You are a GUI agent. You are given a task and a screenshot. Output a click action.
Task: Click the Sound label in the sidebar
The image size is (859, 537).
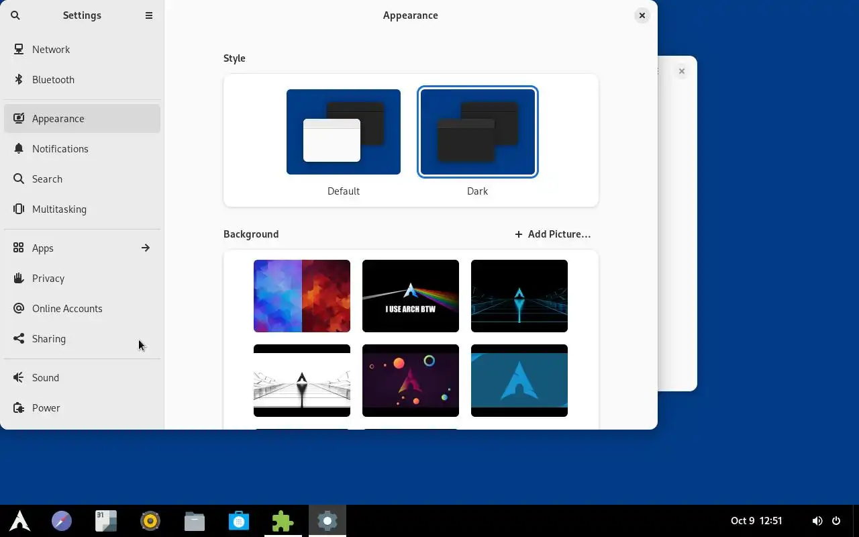pyautogui.click(x=46, y=377)
